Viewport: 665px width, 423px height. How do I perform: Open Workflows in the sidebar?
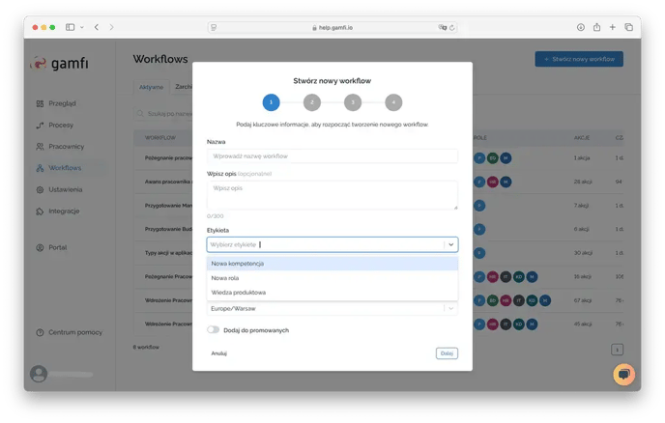tap(64, 168)
